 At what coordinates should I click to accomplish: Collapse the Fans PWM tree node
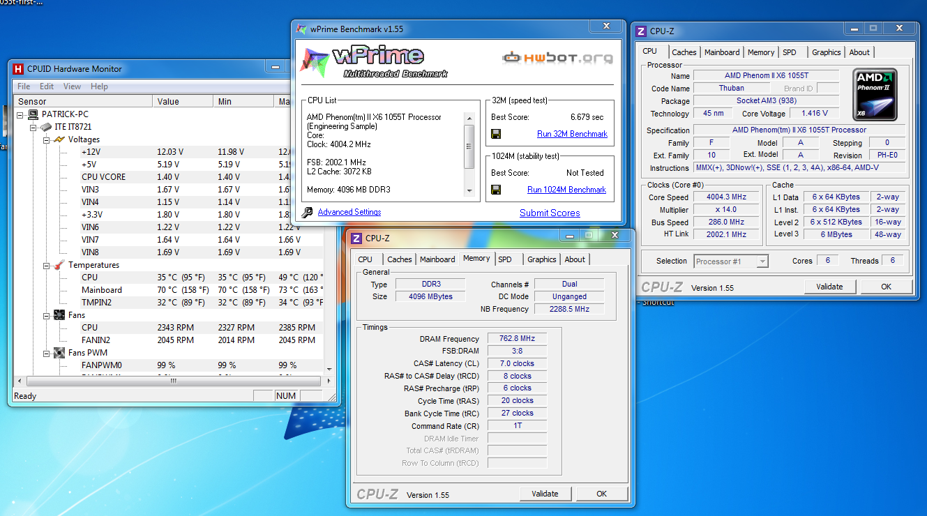coord(46,353)
